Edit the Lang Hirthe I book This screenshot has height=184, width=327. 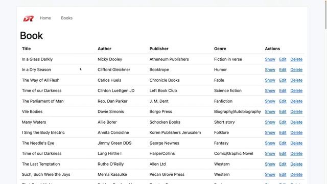[x=283, y=153]
